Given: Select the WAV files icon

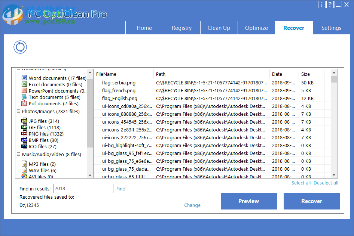Looking at the screenshot, I should (x=24, y=170).
